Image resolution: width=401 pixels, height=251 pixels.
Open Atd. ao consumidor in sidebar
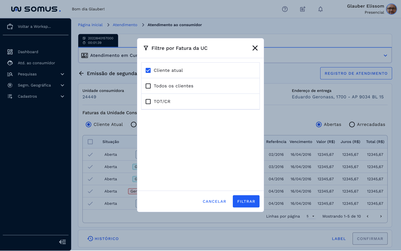36,63
